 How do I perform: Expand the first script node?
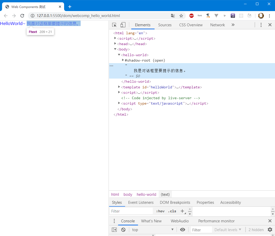115,38
